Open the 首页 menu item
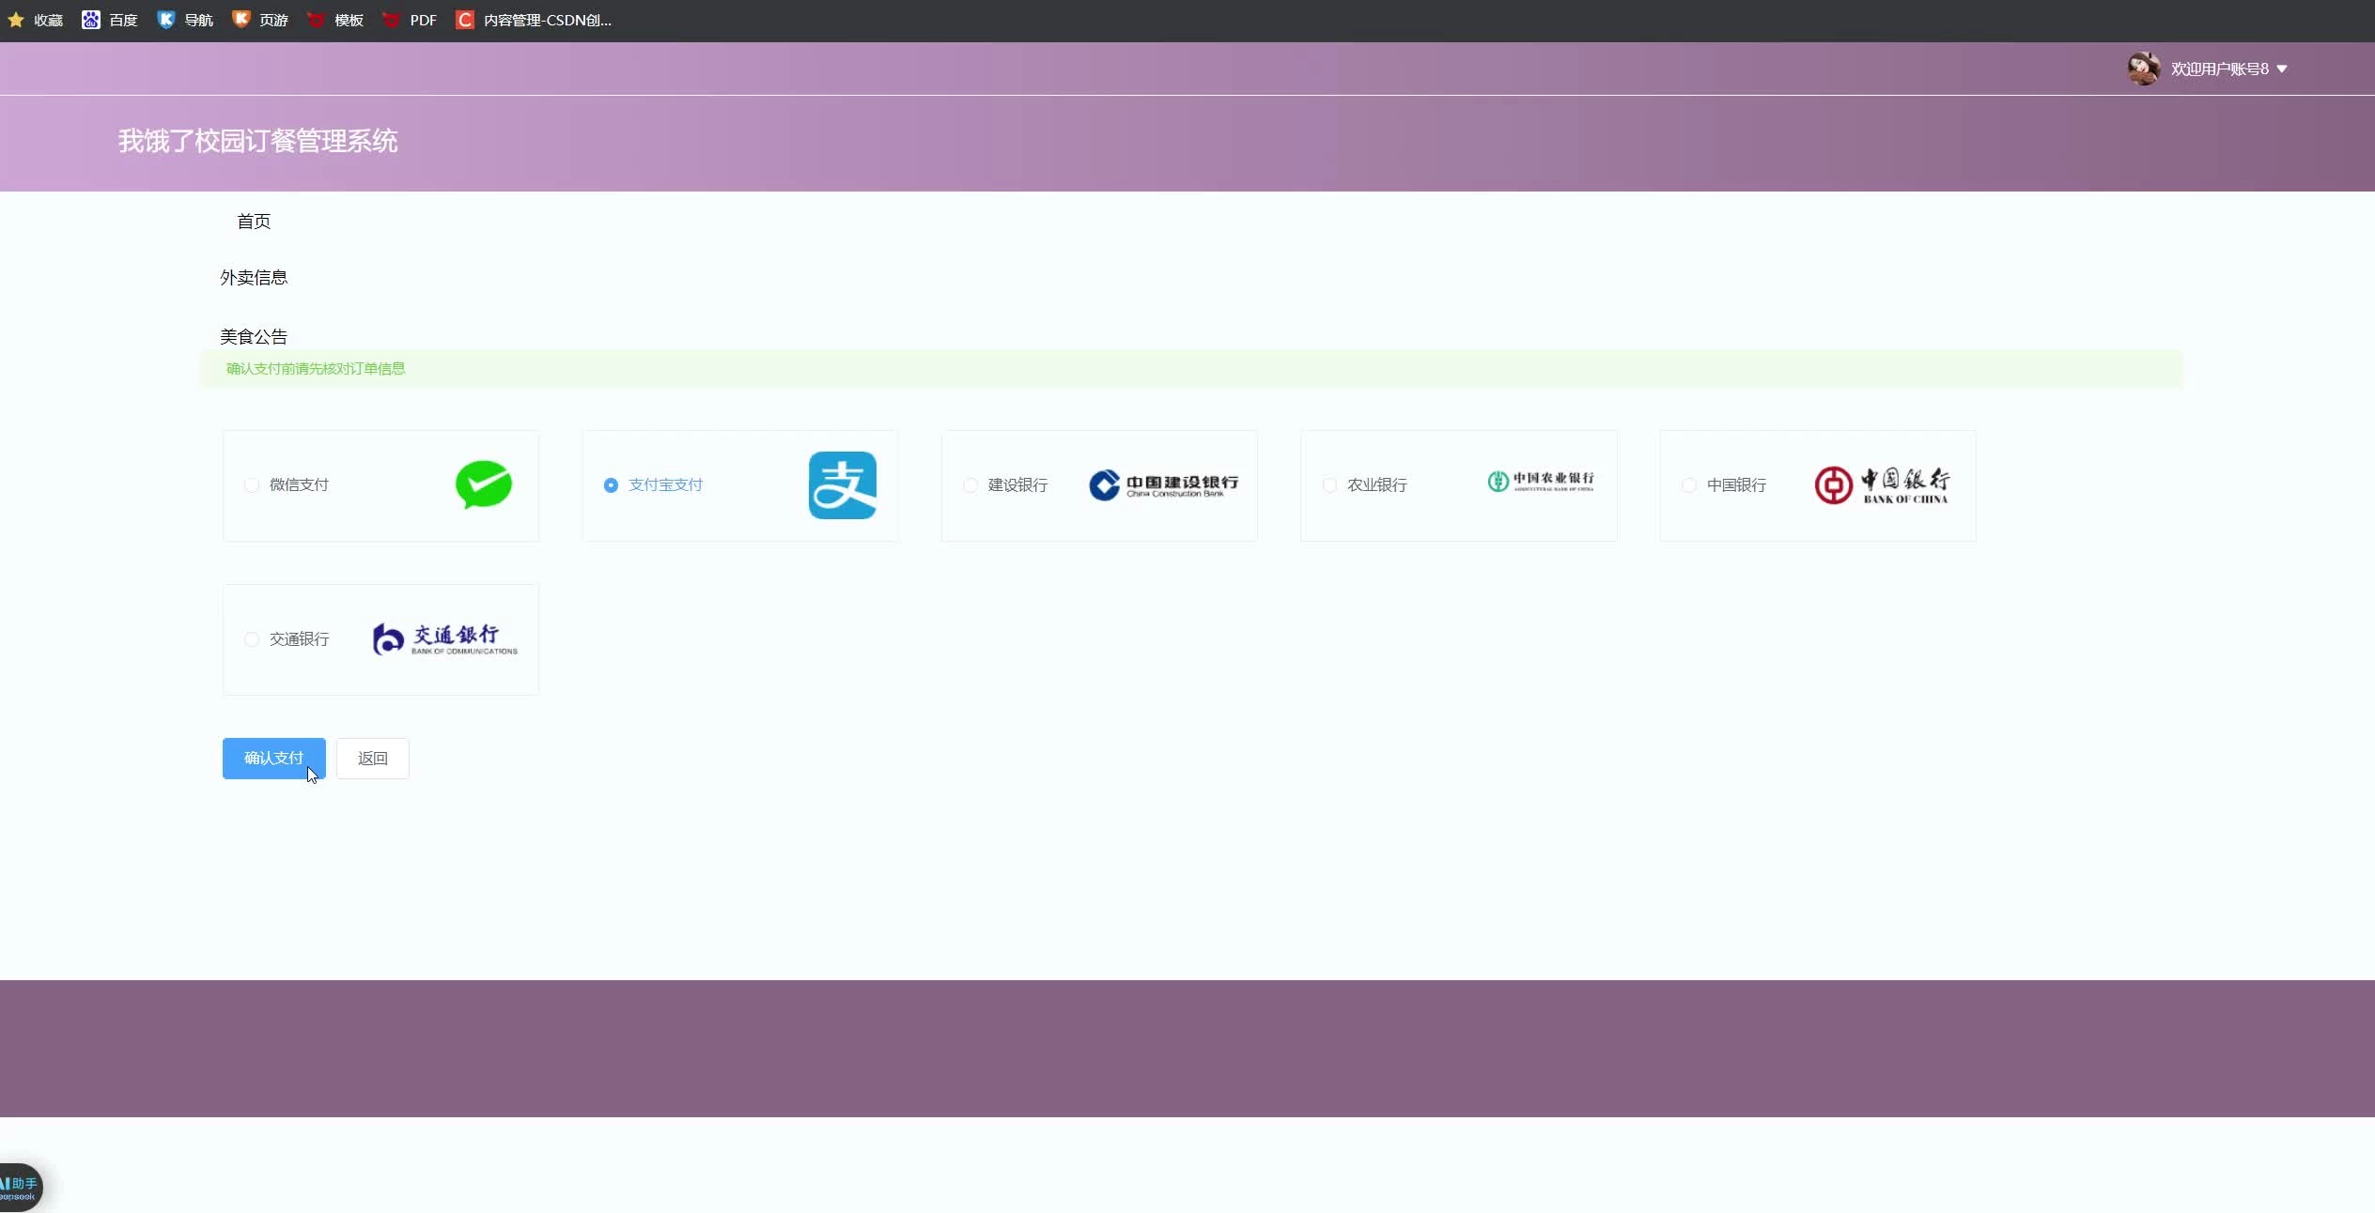Image resolution: width=2375 pixels, height=1213 pixels. [x=254, y=222]
